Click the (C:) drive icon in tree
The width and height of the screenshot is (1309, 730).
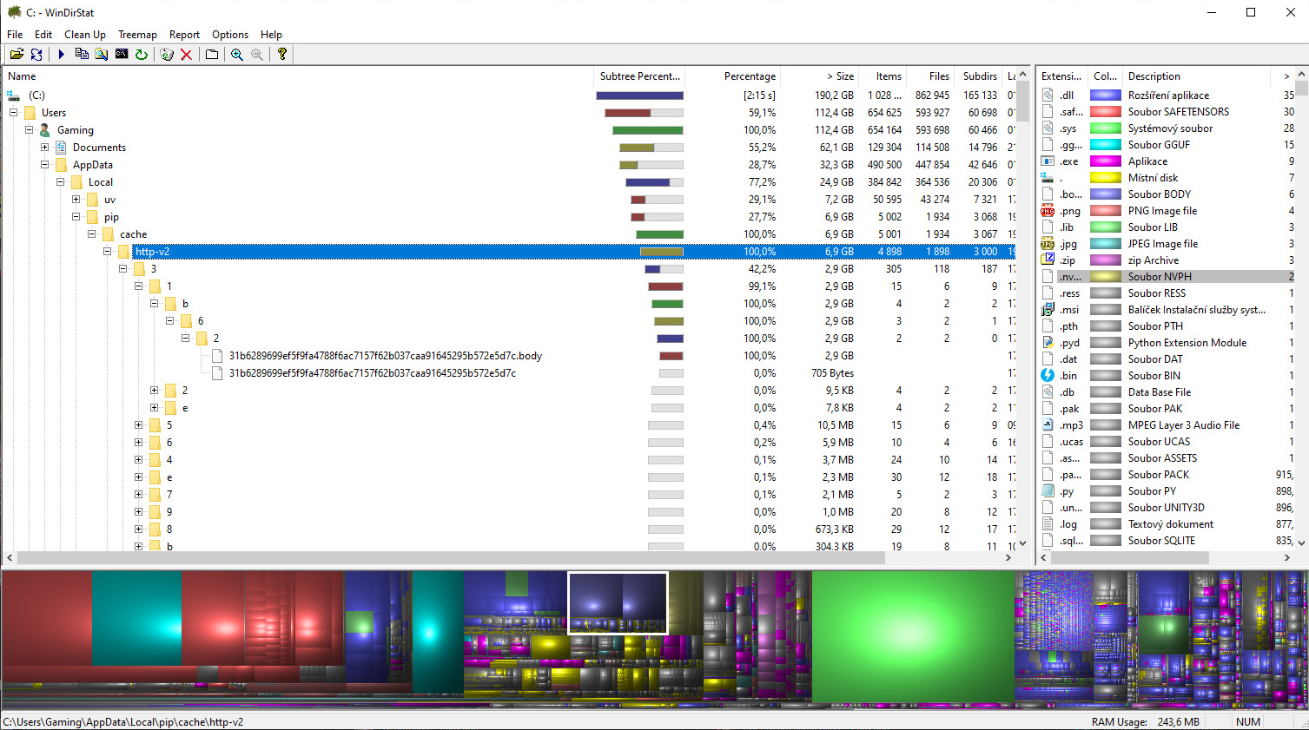coord(13,95)
